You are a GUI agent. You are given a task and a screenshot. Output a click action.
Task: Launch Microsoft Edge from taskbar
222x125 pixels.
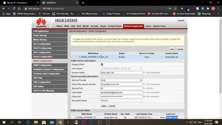coord(28,122)
